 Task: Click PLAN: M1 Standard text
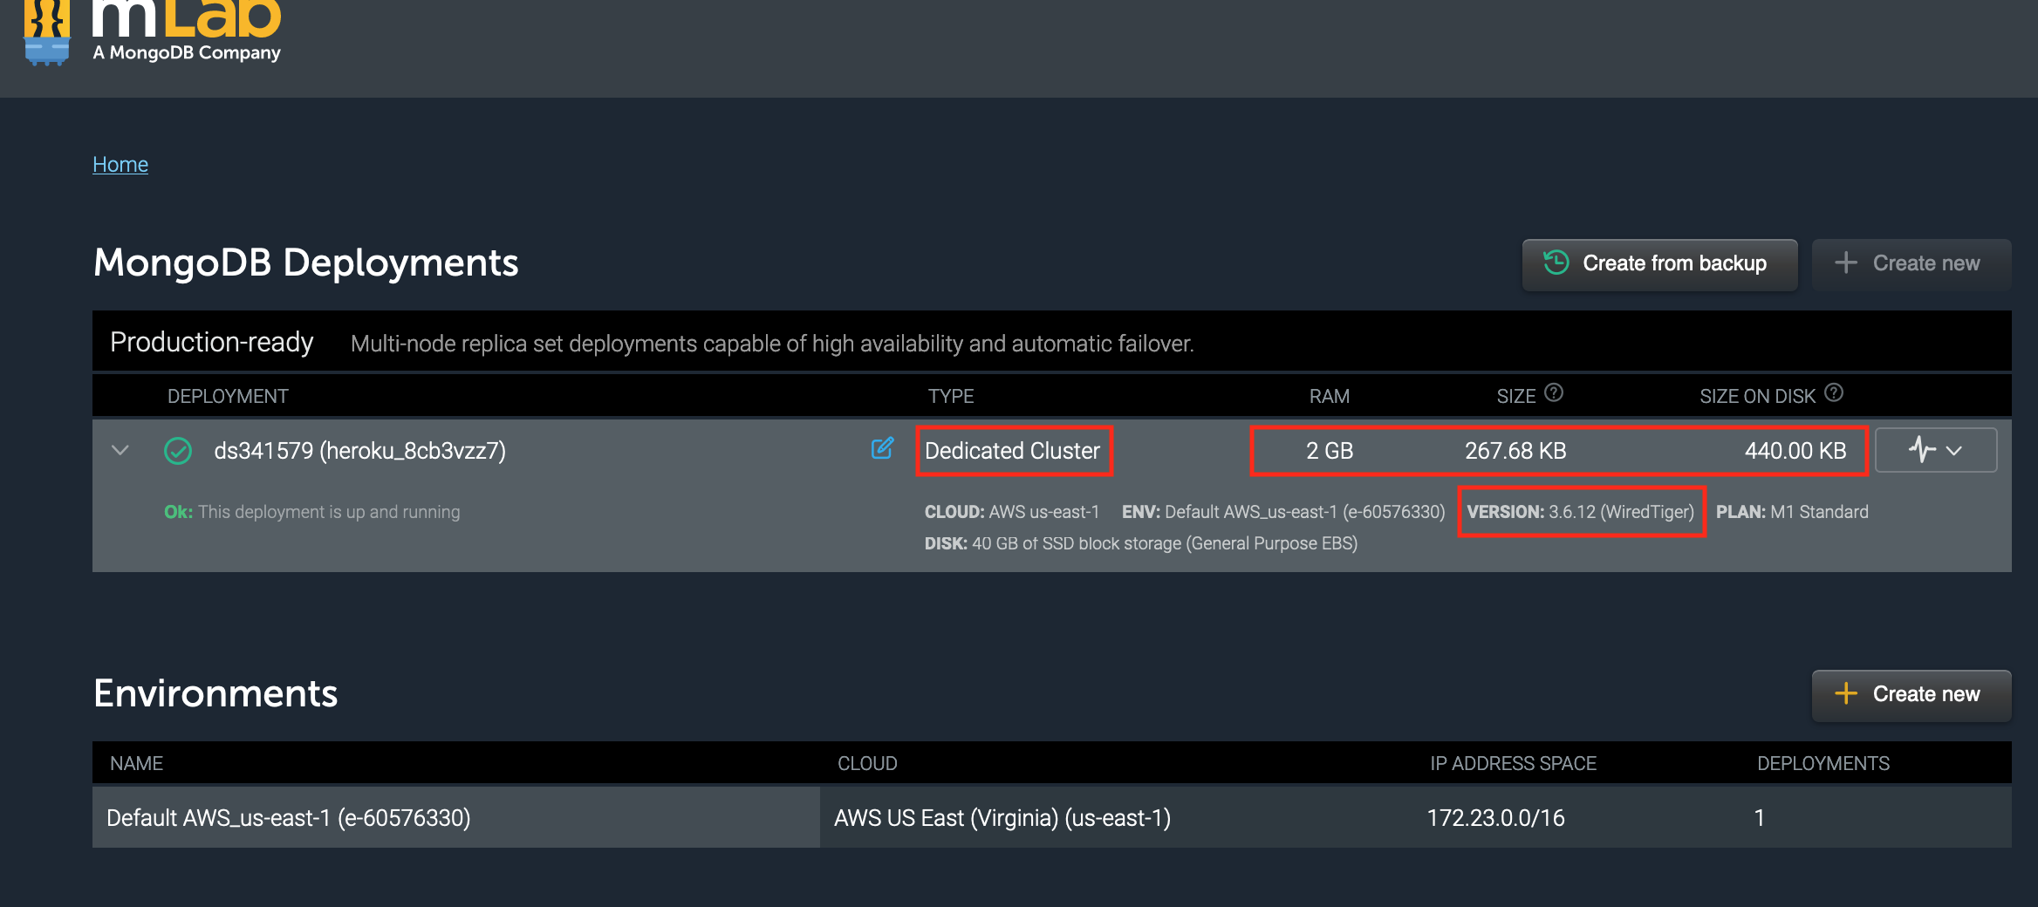pyautogui.click(x=1792, y=512)
